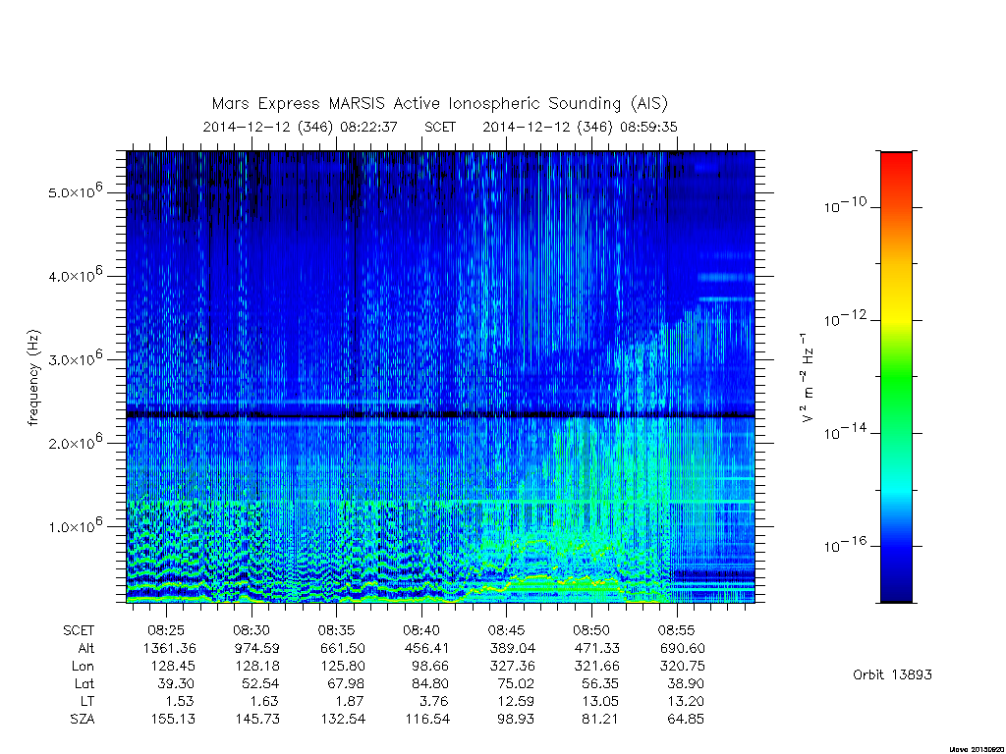Select the 08:30 SCET time tick label
The image size is (1006, 754).
[x=251, y=630]
